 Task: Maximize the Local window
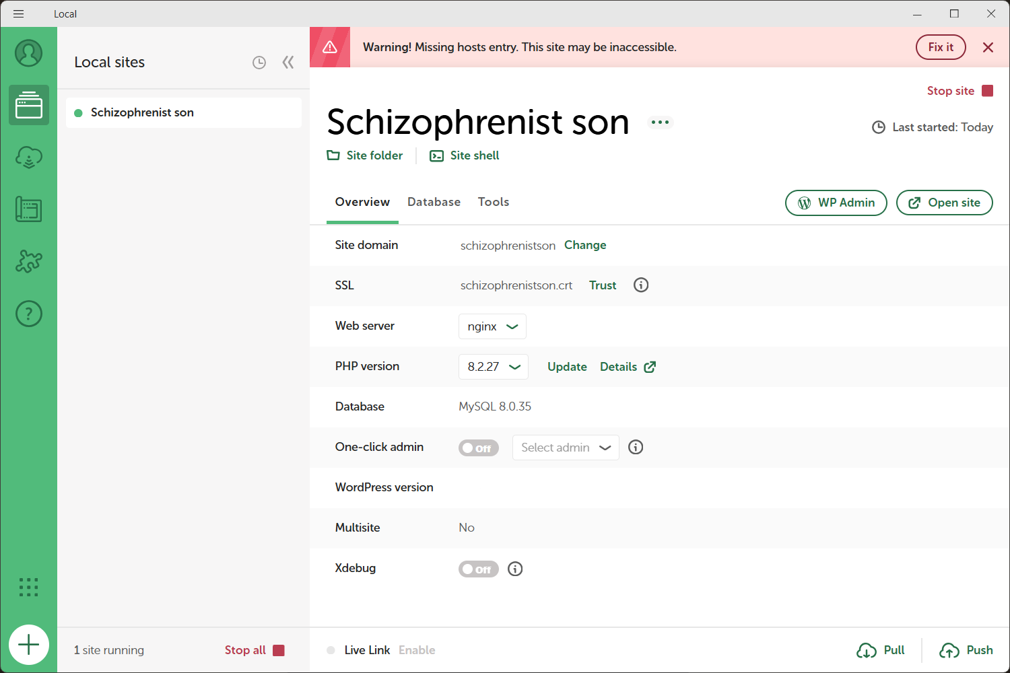[x=954, y=13]
